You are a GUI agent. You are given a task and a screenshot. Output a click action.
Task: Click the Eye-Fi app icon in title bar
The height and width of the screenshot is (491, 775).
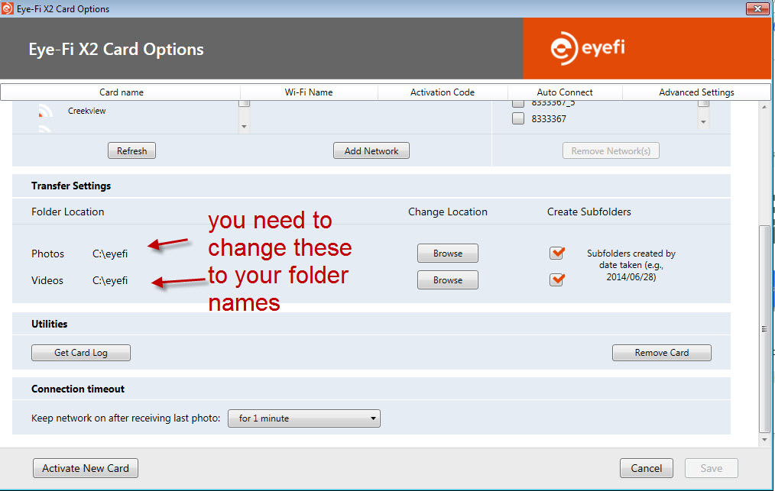[x=7, y=8]
